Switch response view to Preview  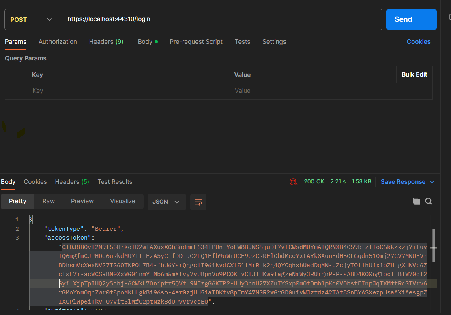click(x=82, y=201)
